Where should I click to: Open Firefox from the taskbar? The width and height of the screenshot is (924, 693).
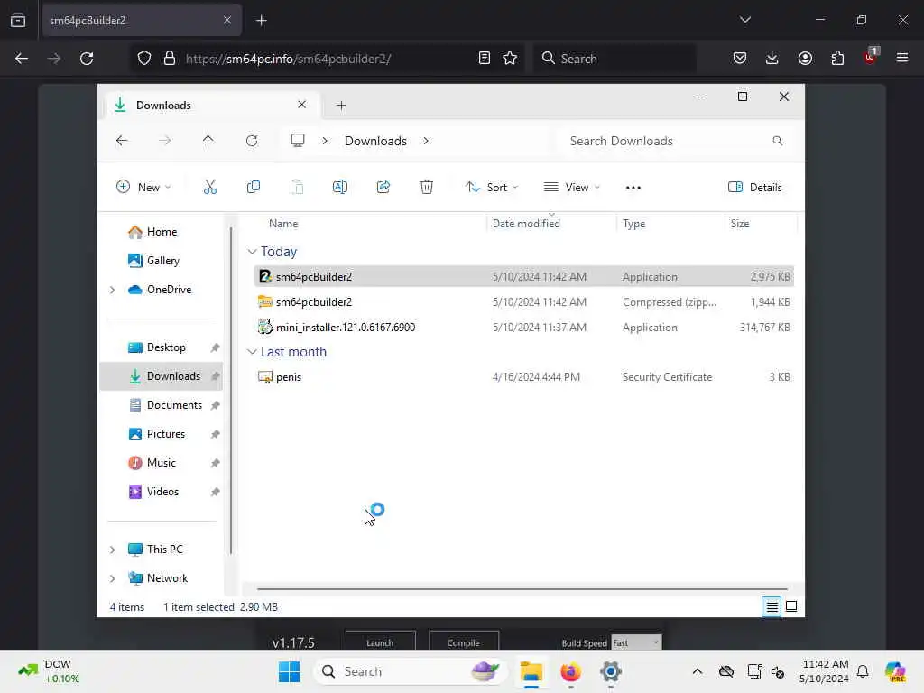570,671
